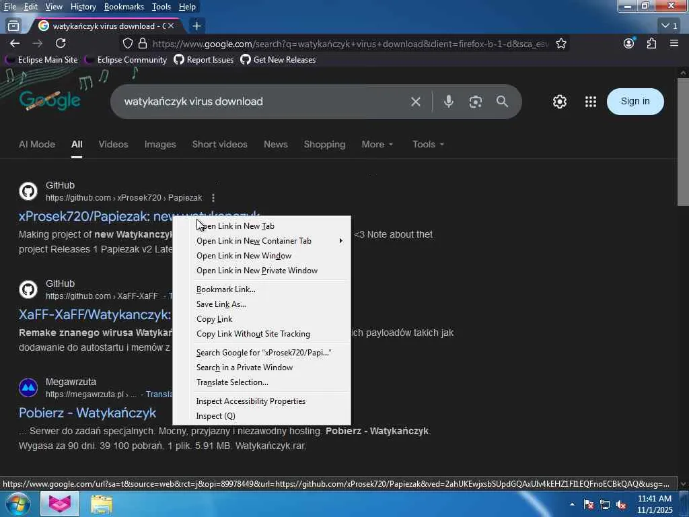
Task: Open the application hamburger menu
Action: coord(674,43)
